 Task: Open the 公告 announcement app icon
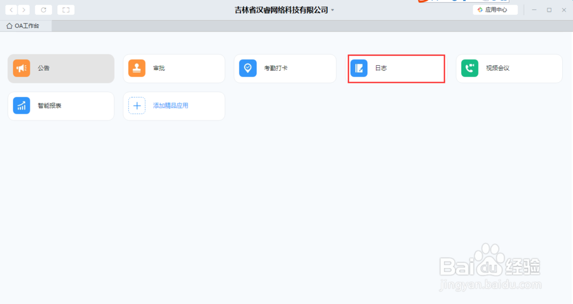click(x=22, y=68)
